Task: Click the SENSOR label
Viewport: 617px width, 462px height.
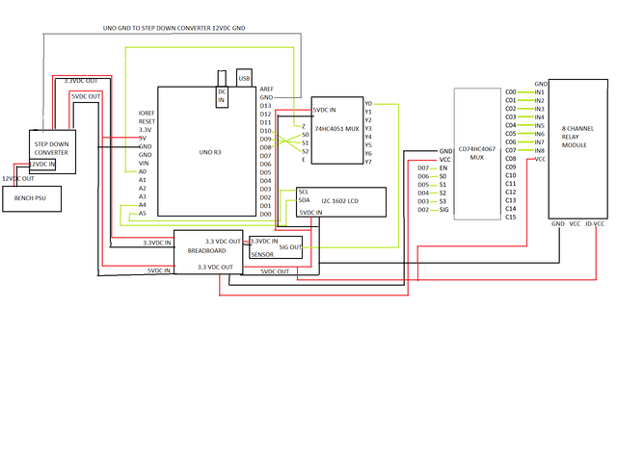Action: click(x=262, y=254)
